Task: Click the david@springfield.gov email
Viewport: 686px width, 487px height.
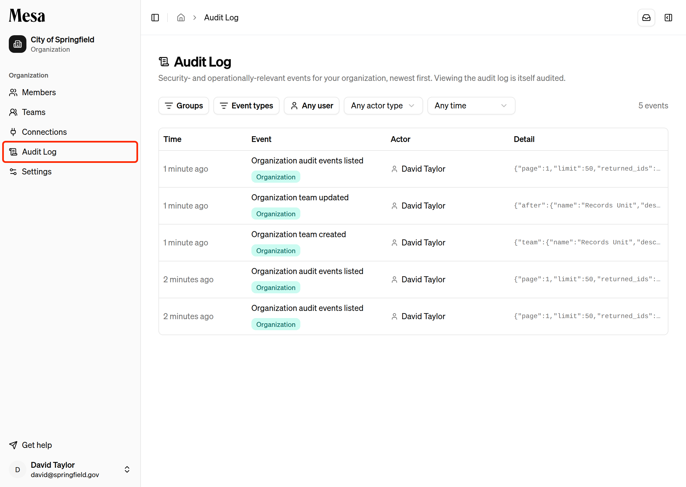Action: point(65,475)
